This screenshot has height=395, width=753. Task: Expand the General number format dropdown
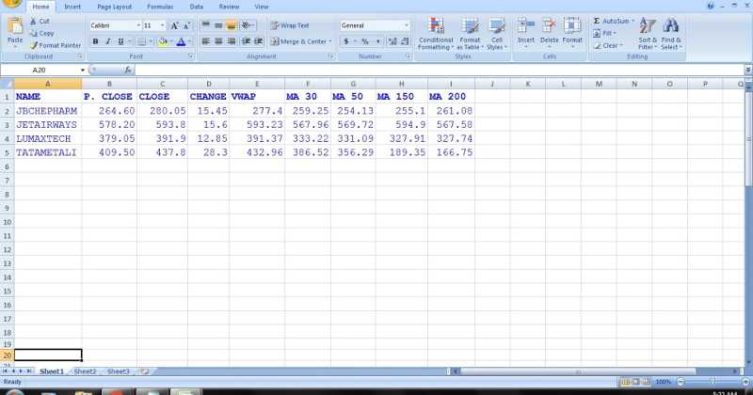coord(406,25)
